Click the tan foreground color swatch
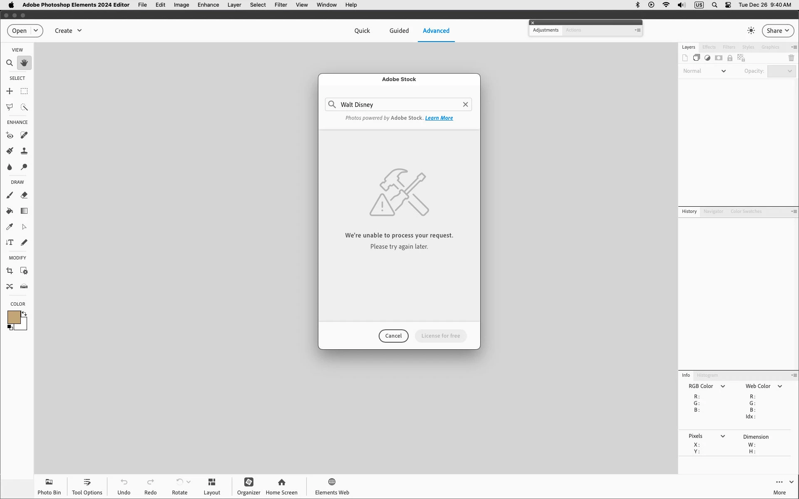 pyautogui.click(x=13, y=317)
